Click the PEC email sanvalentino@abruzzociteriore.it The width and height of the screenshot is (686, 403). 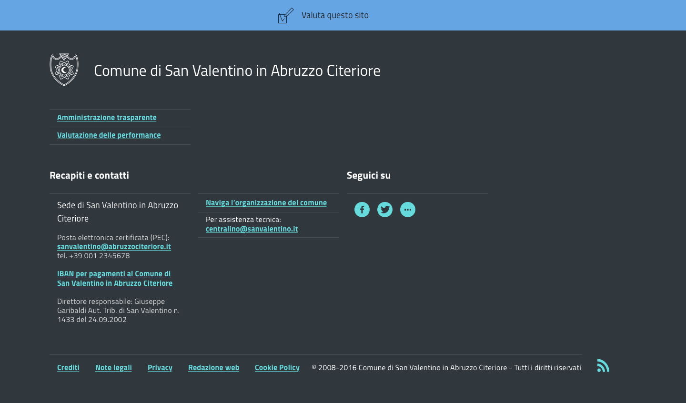pyautogui.click(x=114, y=247)
